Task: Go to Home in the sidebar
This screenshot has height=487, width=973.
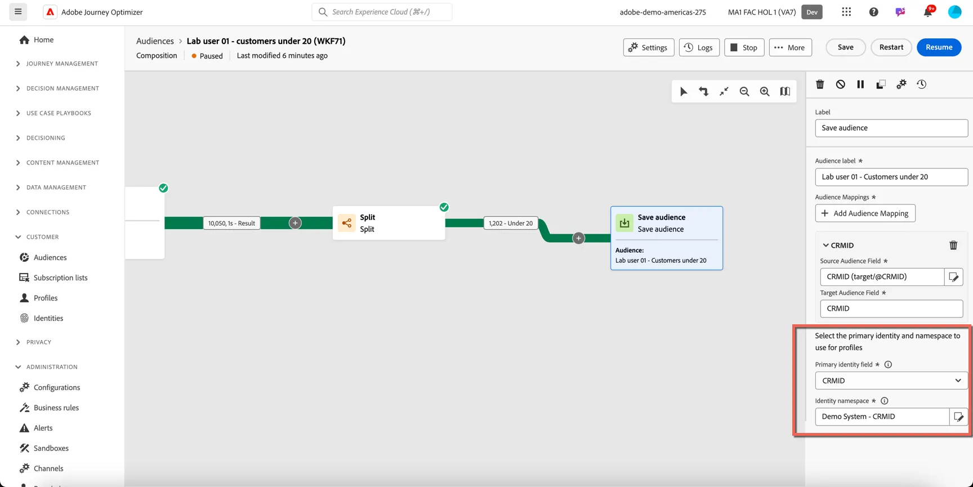Action: [43, 40]
